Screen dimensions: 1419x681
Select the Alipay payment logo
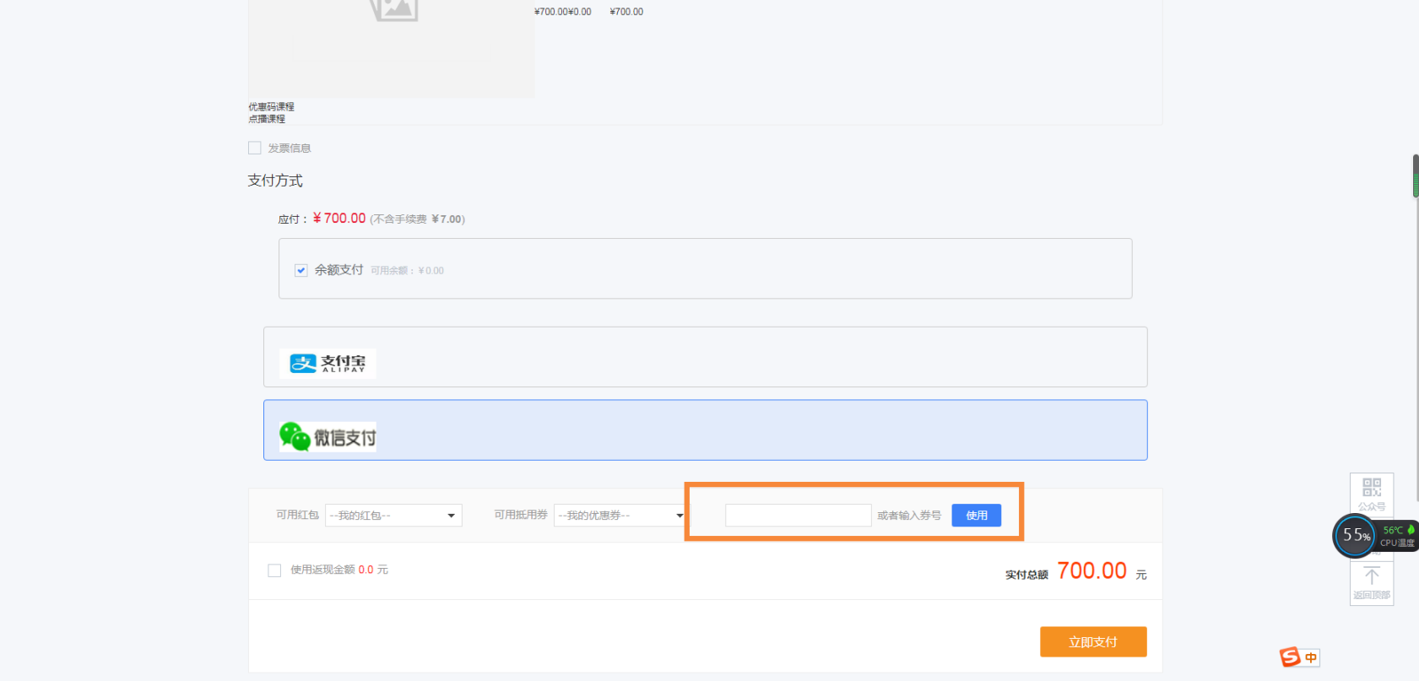point(328,364)
